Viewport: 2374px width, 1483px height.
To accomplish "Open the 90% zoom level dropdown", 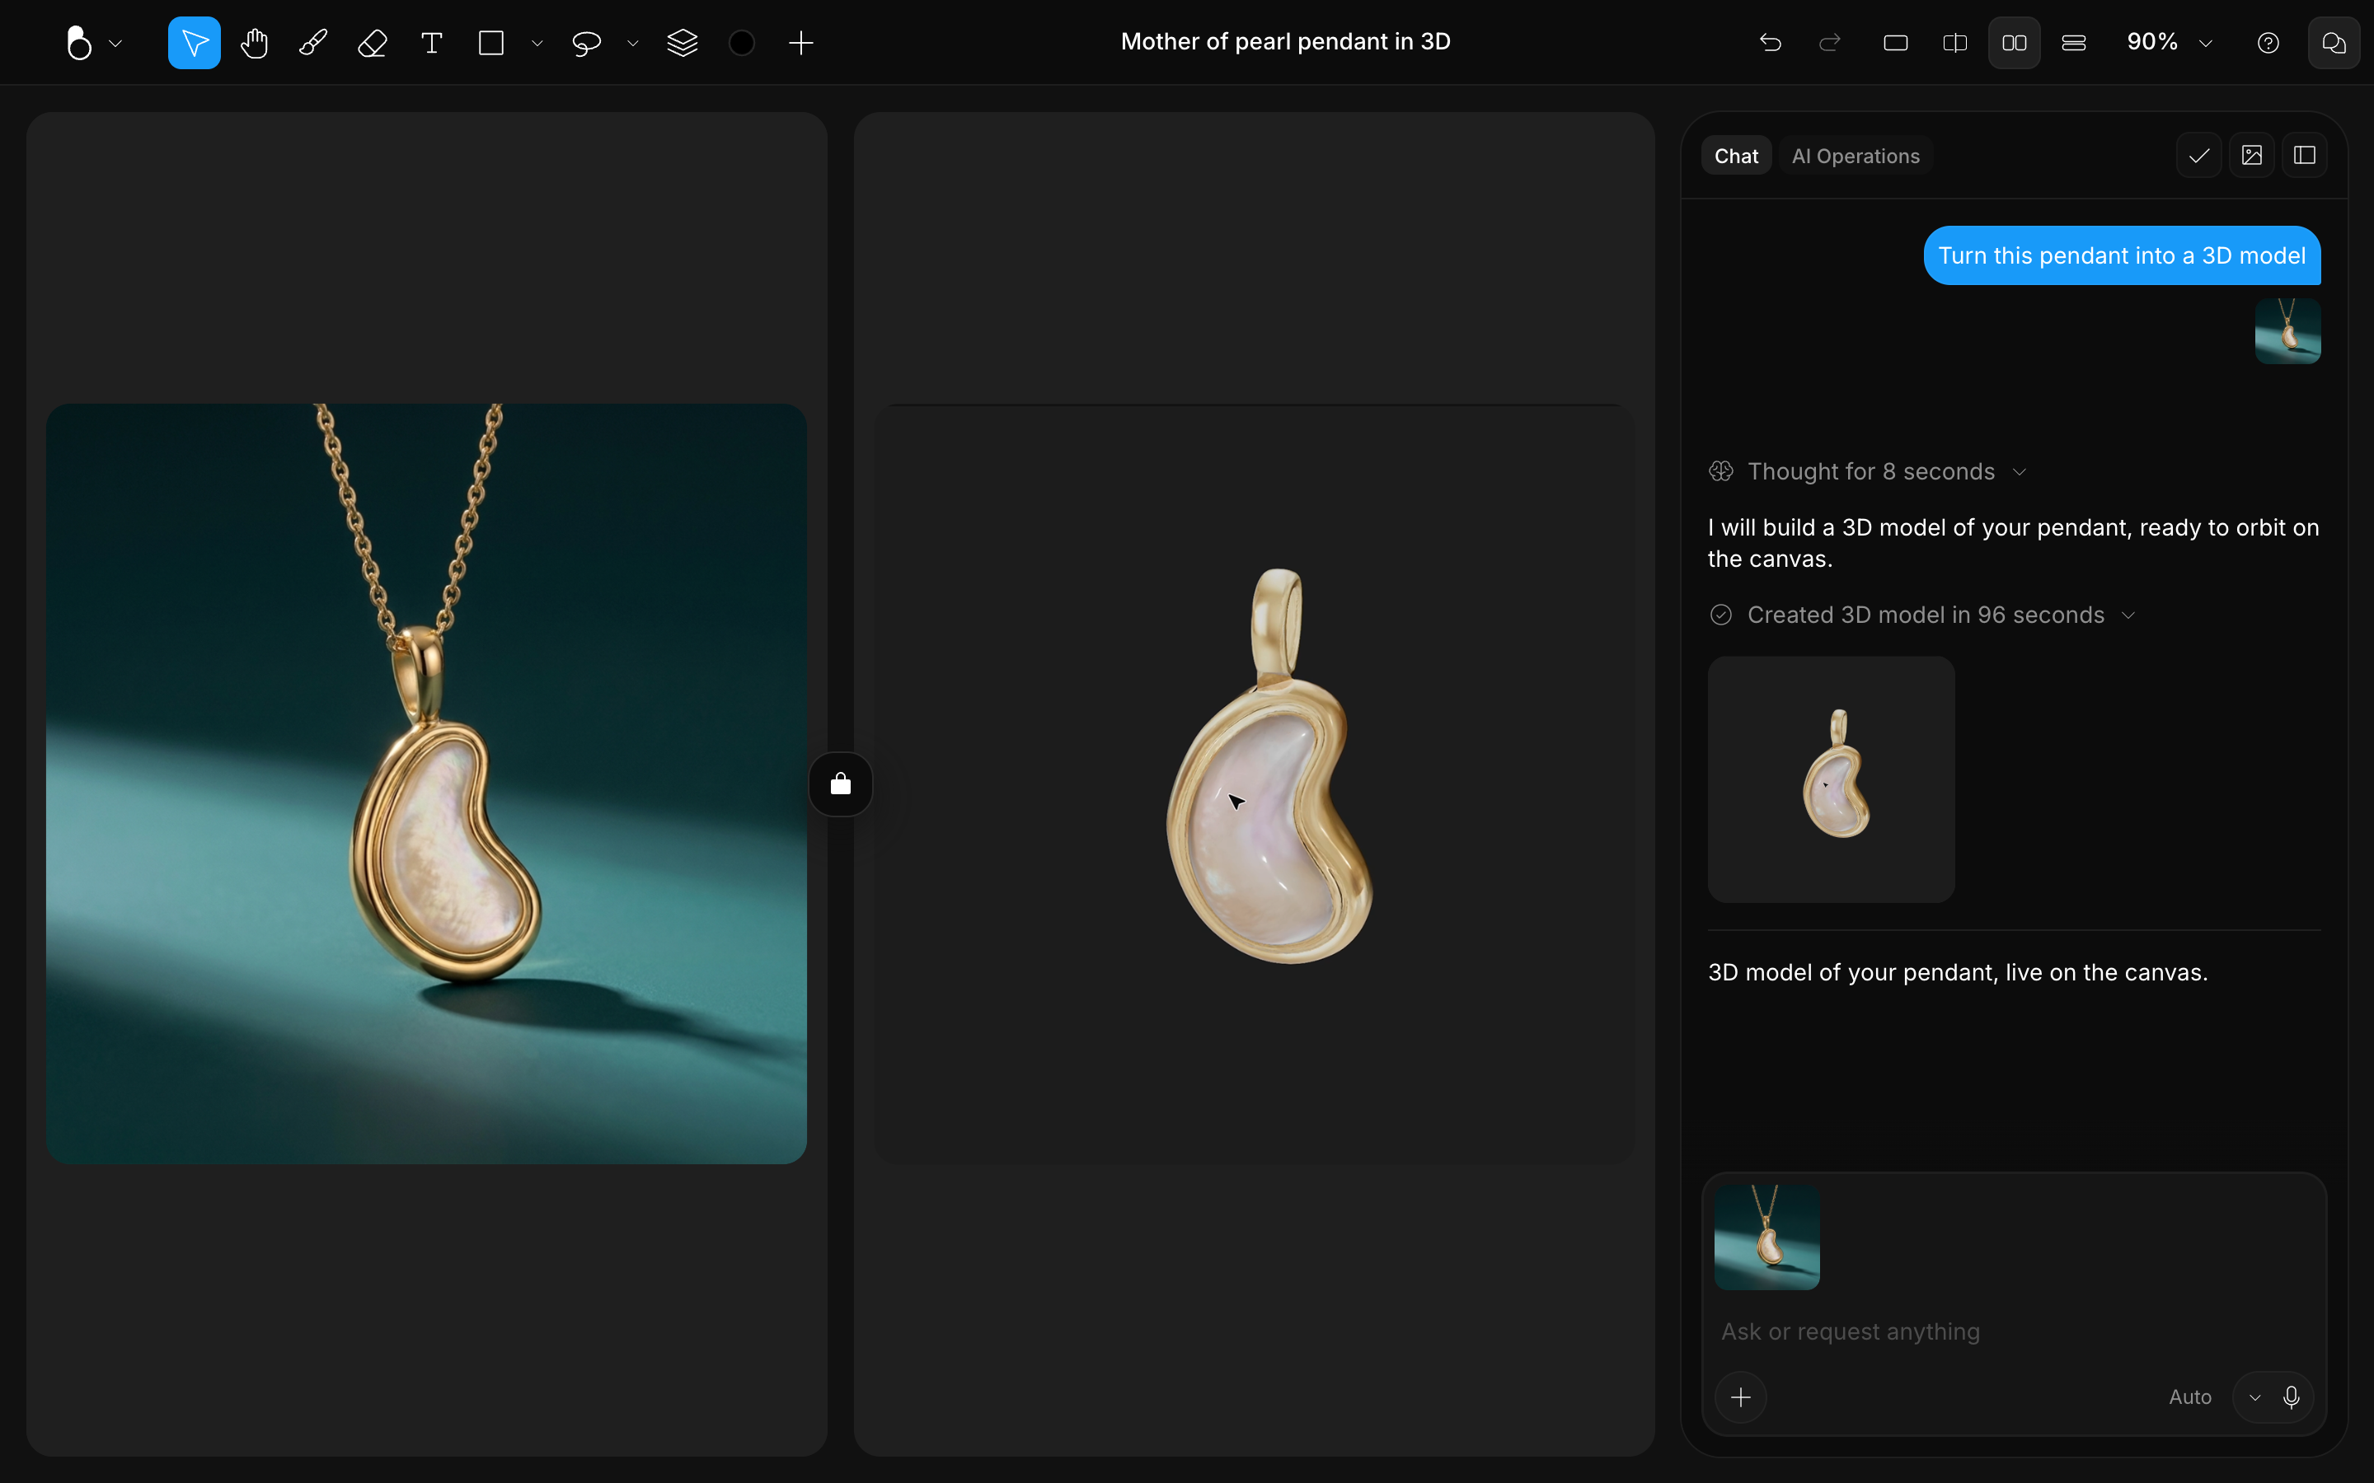I will [2169, 42].
